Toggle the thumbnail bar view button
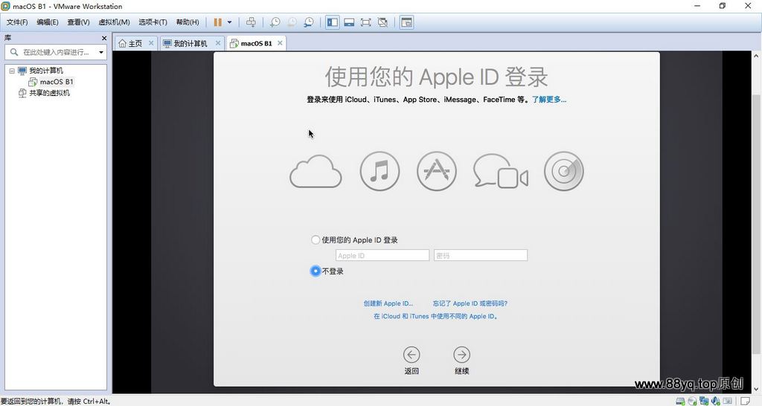Viewport: 762px width, 406px height. click(x=349, y=22)
